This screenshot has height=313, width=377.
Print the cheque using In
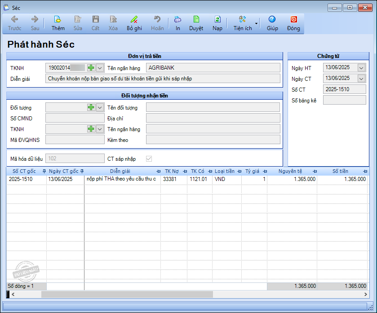coord(177,23)
